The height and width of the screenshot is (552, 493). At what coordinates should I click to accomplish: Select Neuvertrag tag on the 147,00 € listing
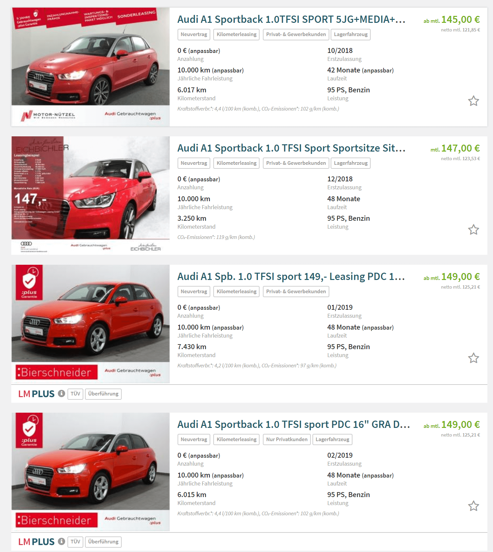click(194, 163)
